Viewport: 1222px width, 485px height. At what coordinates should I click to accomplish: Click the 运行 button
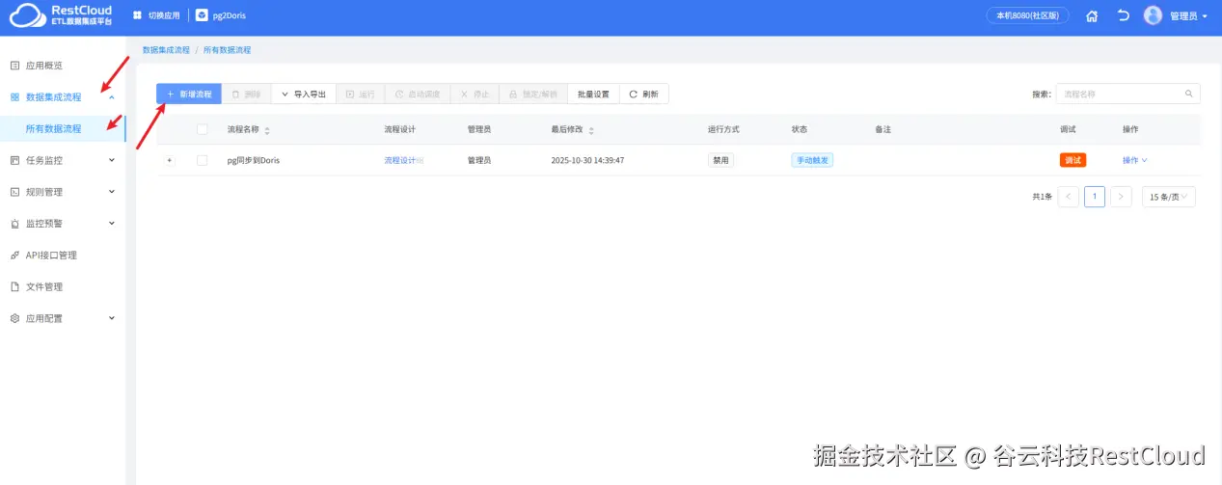click(x=360, y=94)
